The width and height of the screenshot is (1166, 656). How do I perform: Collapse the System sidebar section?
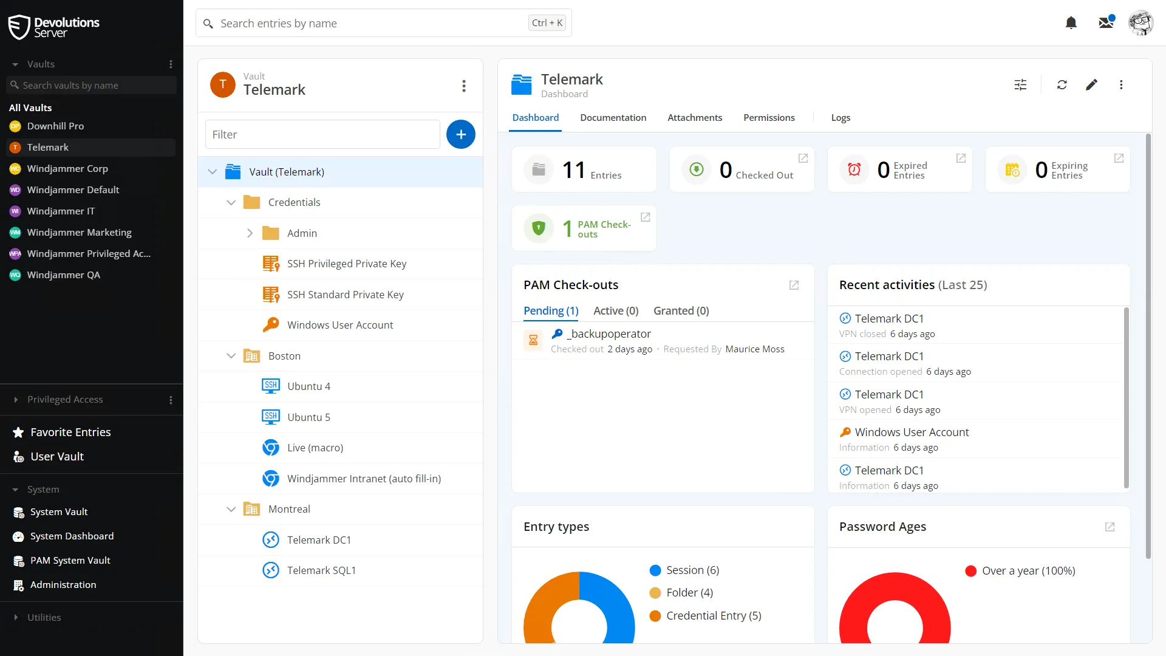point(15,490)
